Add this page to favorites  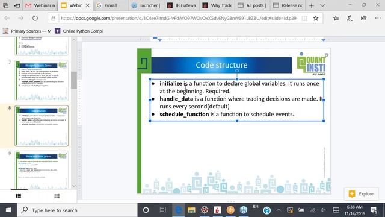coord(316,18)
